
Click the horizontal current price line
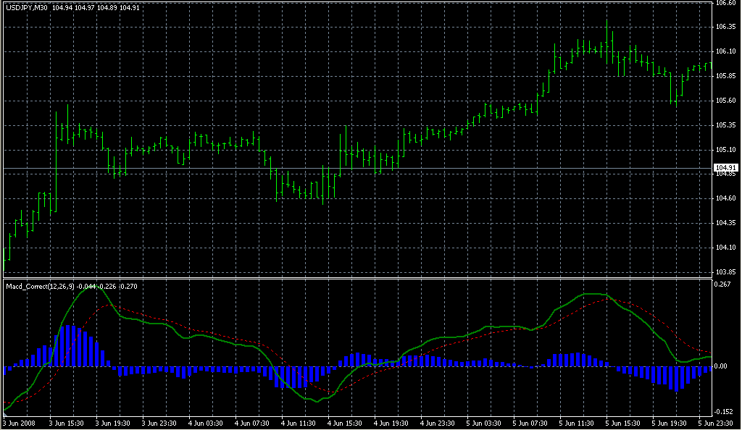pos(362,169)
